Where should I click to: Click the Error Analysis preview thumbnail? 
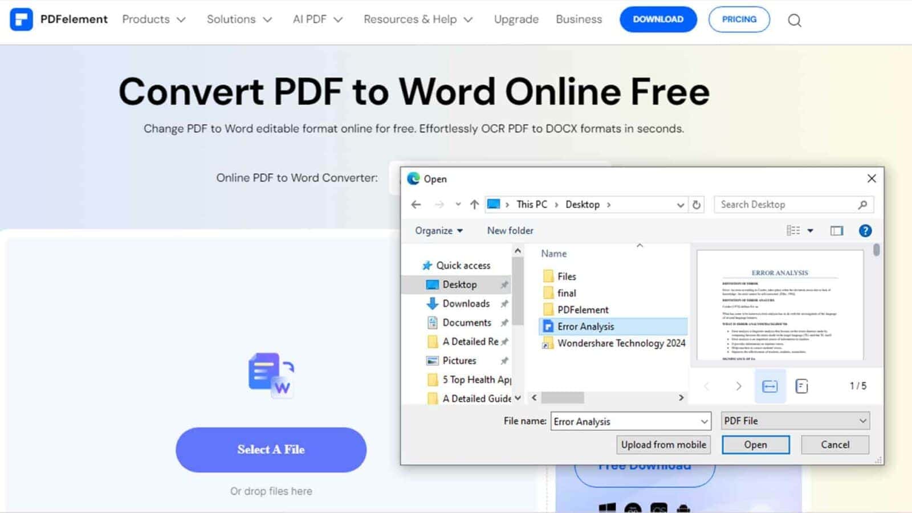(780, 305)
